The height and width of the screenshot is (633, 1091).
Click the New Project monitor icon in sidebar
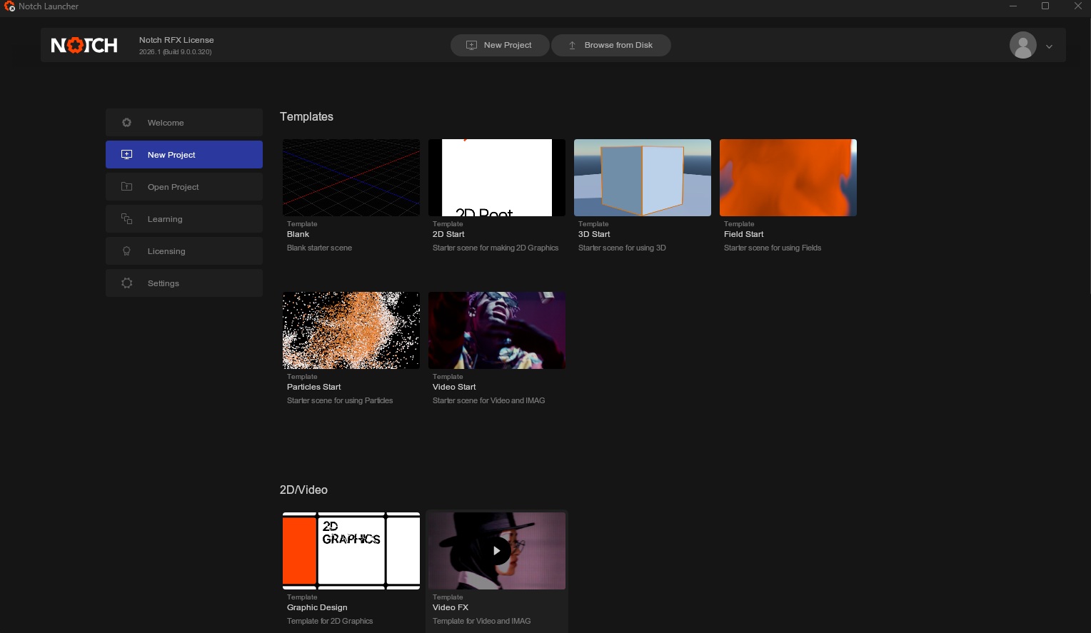pyautogui.click(x=126, y=155)
